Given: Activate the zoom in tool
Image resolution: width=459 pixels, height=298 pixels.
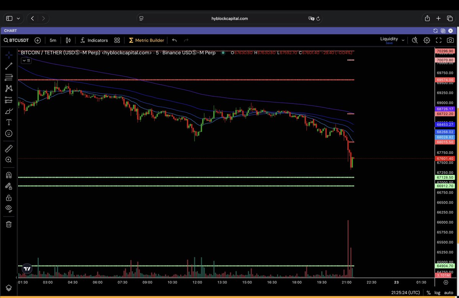Looking at the screenshot, I should [9, 160].
